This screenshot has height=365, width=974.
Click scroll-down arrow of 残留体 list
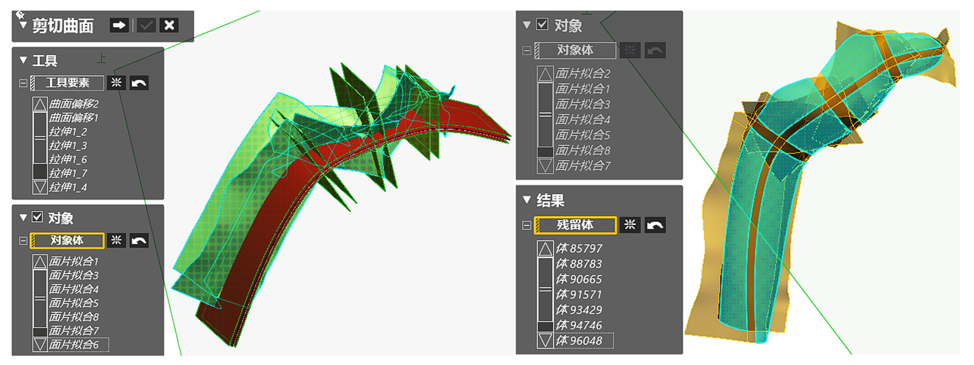tap(545, 341)
